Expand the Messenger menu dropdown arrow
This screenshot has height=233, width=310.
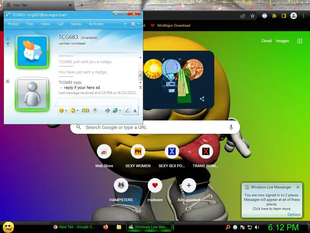click(138, 24)
